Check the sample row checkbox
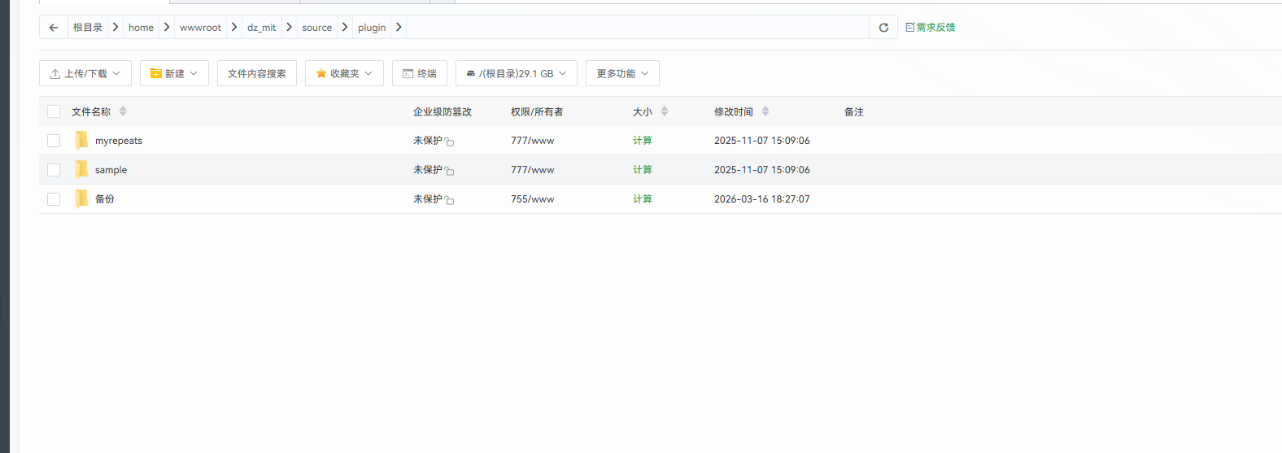 click(x=54, y=170)
